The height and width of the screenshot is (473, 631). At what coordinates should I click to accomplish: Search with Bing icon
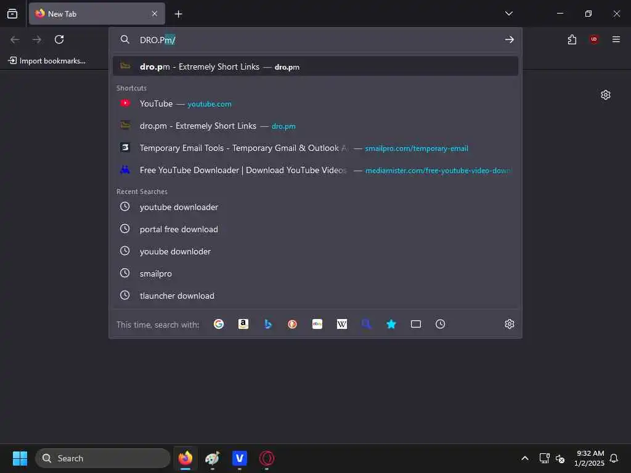click(267, 324)
